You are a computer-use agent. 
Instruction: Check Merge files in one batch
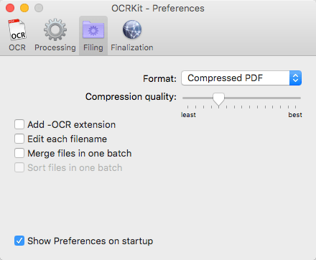point(19,153)
